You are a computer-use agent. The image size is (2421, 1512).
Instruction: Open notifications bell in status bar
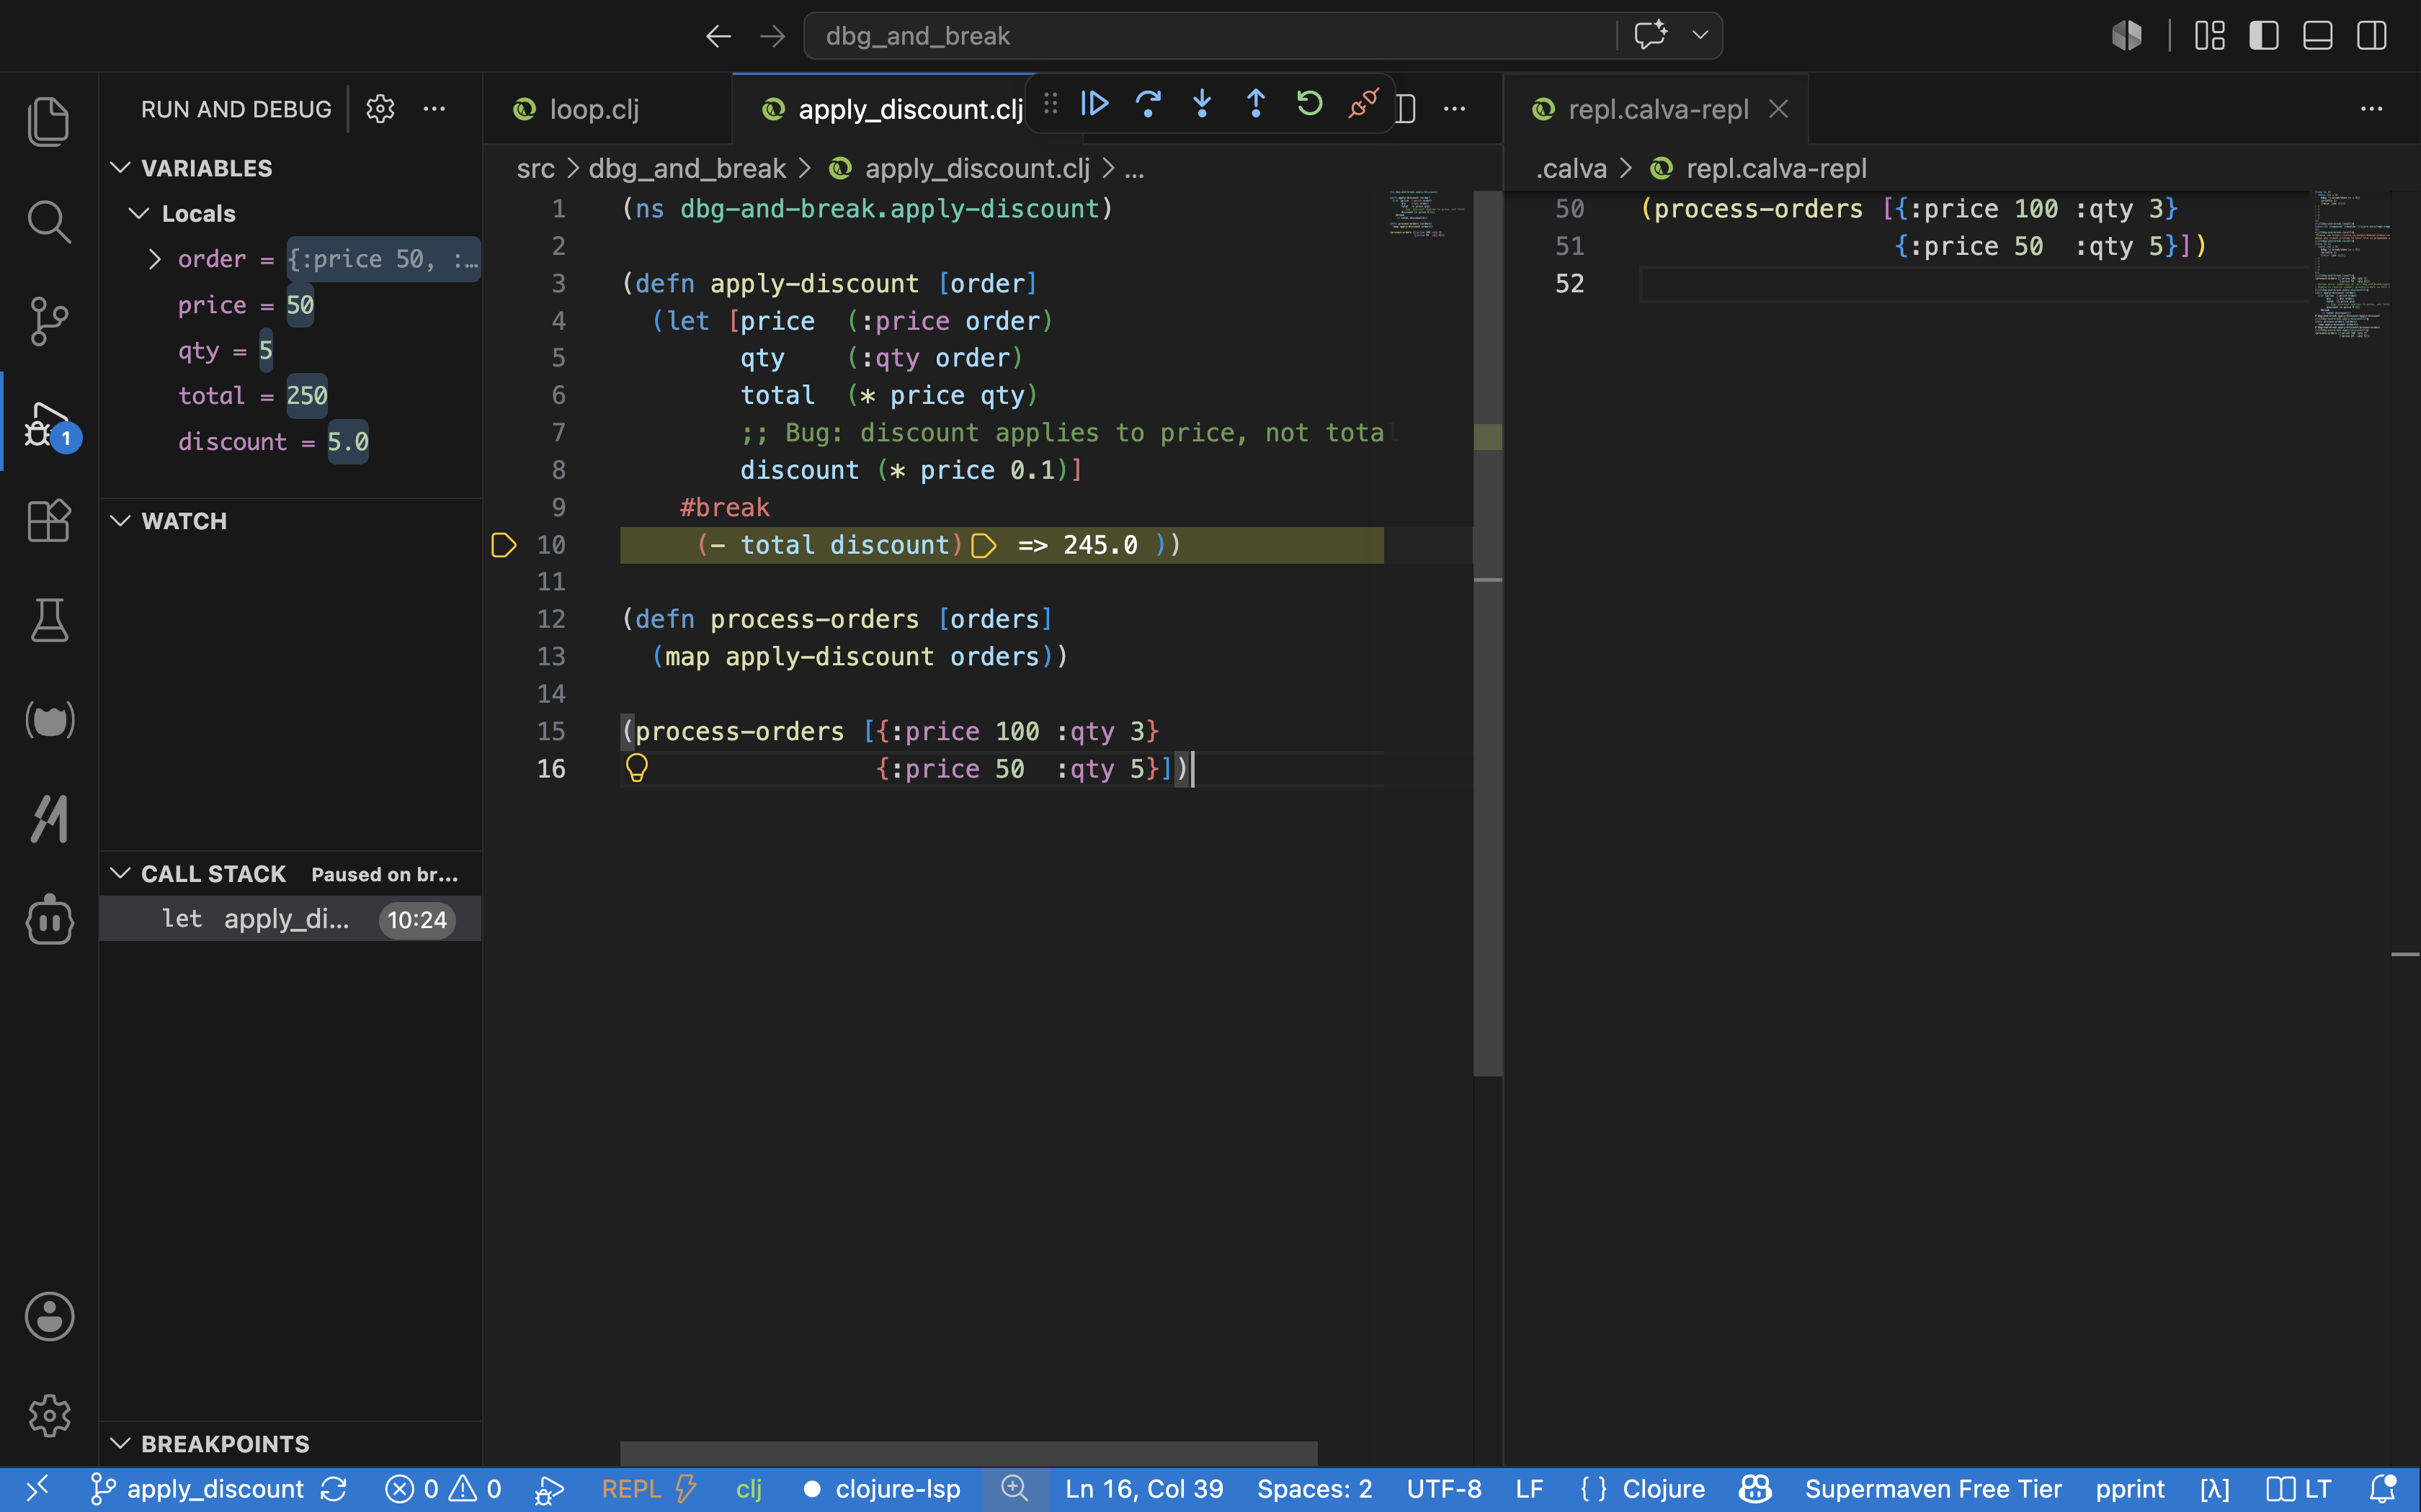[2383, 1489]
